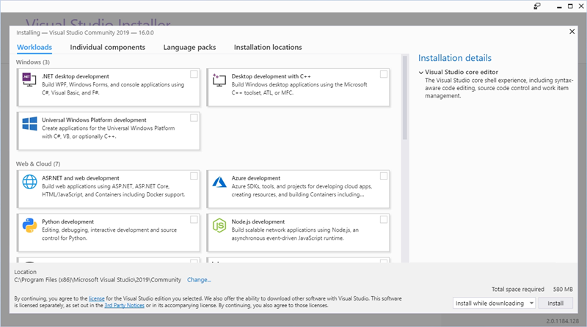The width and height of the screenshot is (587, 327).
Task: Click the Python development logo icon
Action: pos(29,225)
